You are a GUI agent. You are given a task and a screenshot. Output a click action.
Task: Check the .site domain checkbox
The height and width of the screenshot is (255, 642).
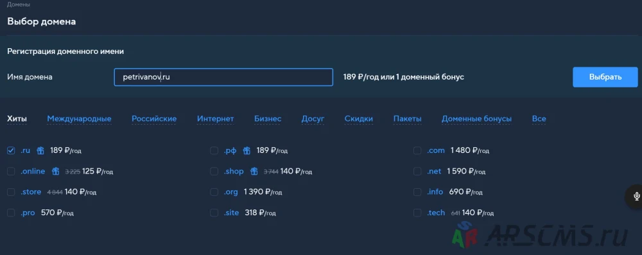[x=214, y=213]
